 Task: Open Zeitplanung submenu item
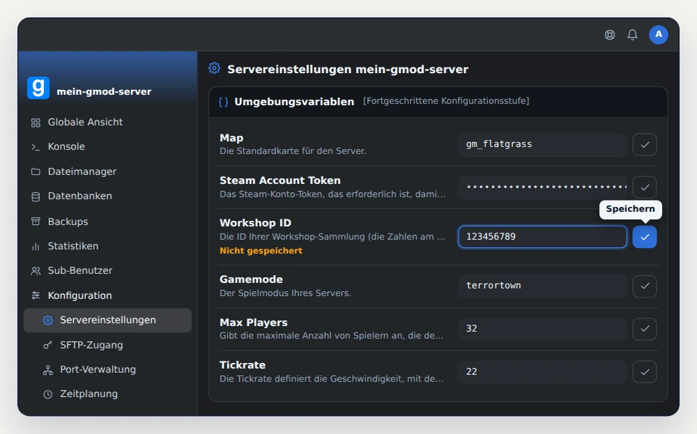point(107,394)
